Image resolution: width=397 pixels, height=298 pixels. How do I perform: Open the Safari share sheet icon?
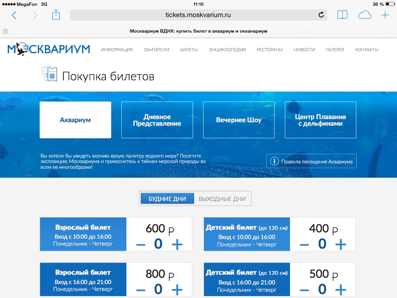click(56, 15)
